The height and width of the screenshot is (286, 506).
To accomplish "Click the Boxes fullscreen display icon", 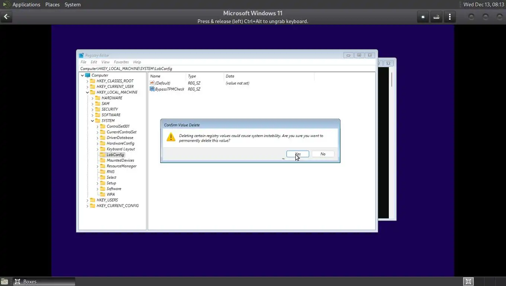I will [423, 17].
